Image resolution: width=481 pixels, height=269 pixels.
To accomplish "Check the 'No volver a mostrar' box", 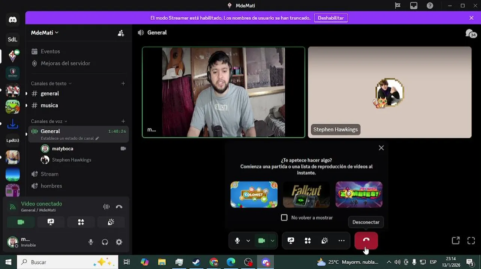I will point(284,217).
